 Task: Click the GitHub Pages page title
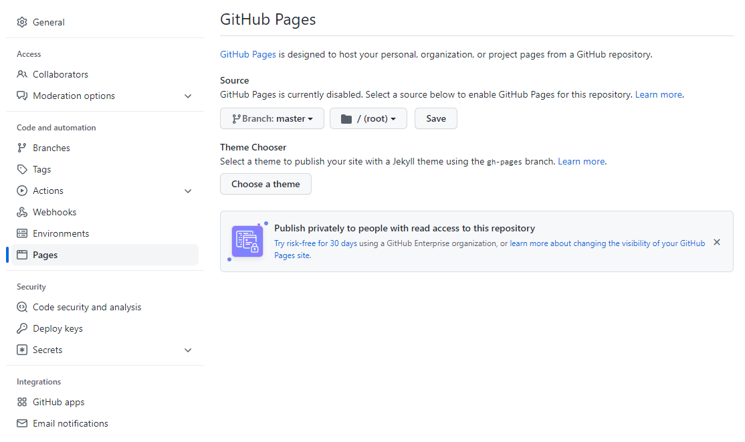click(x=268, y=19)
